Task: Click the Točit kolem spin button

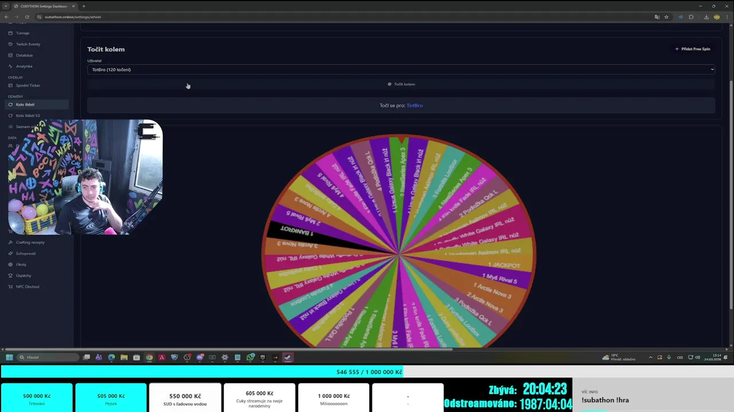Action: tap(401, 84)
